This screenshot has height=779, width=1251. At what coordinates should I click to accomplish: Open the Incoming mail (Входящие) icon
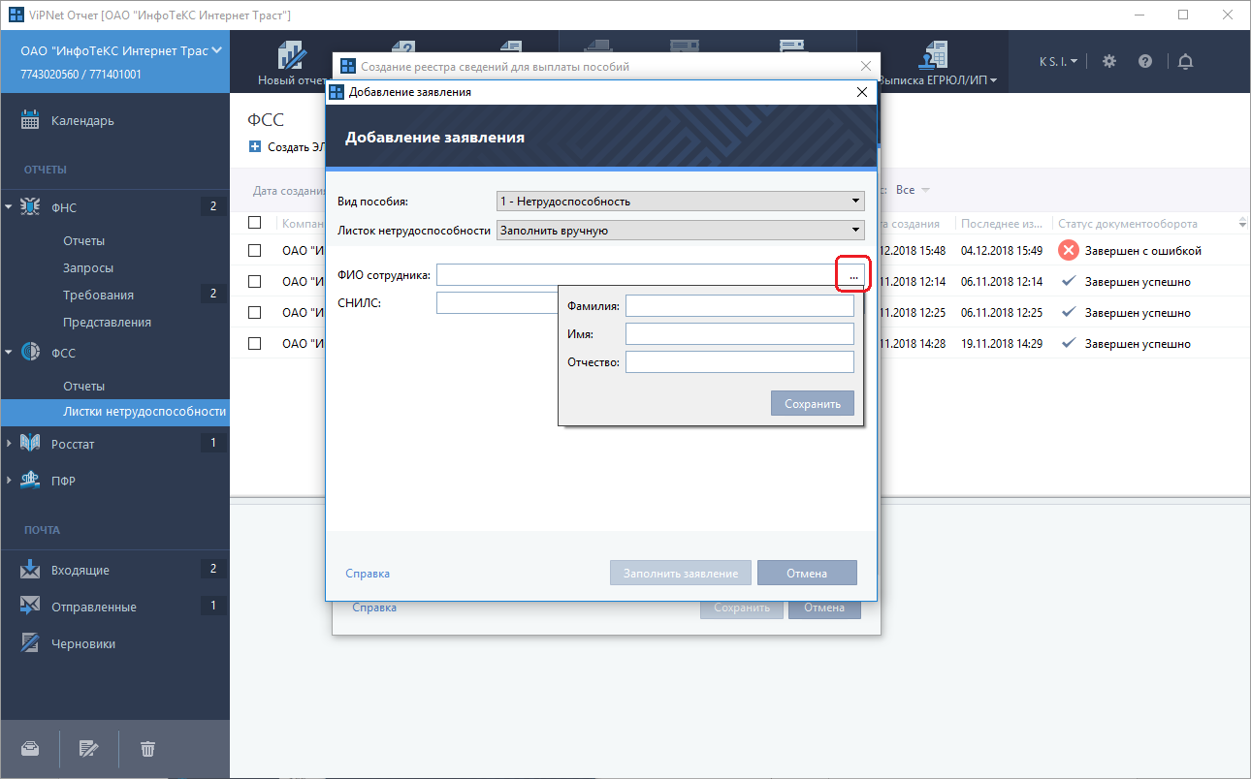30,570
